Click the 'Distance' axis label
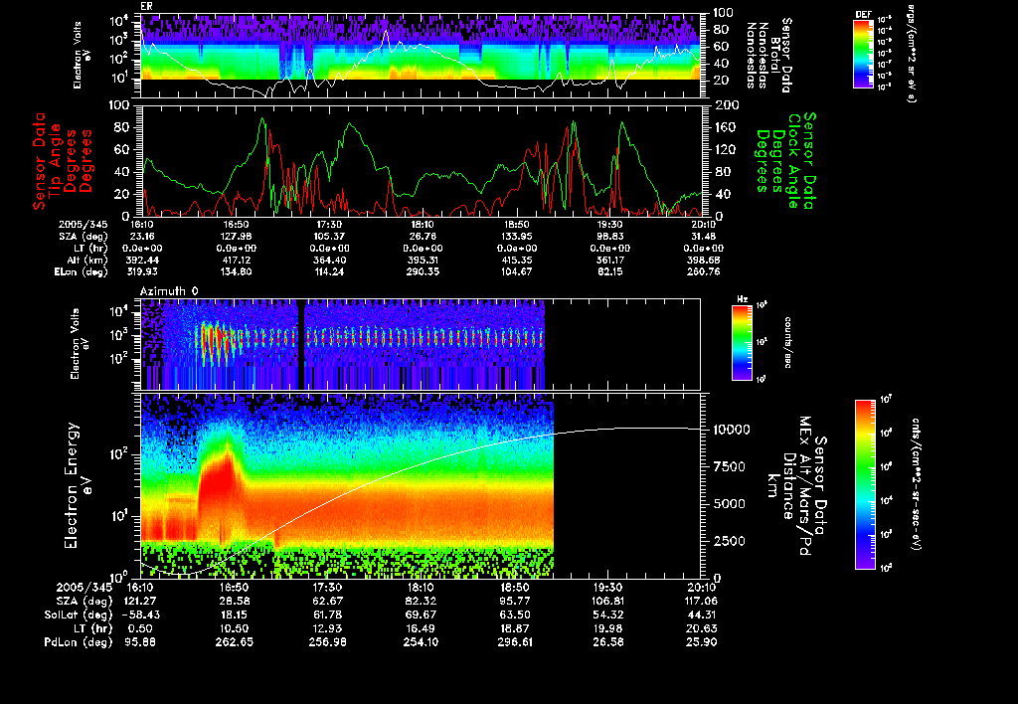 point(788,486)
